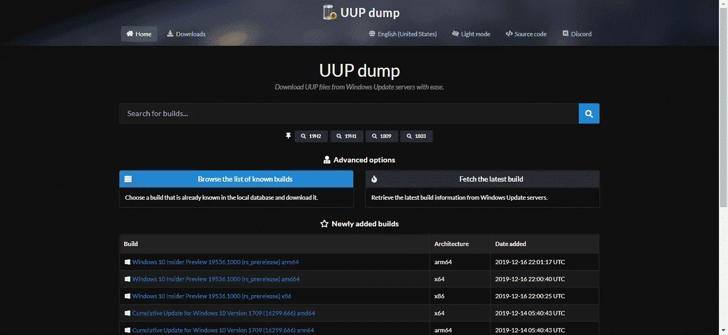Click the list icon on Browse builds button
The height and width of the screenshot is (335, 728).
(x=128, y=179)
